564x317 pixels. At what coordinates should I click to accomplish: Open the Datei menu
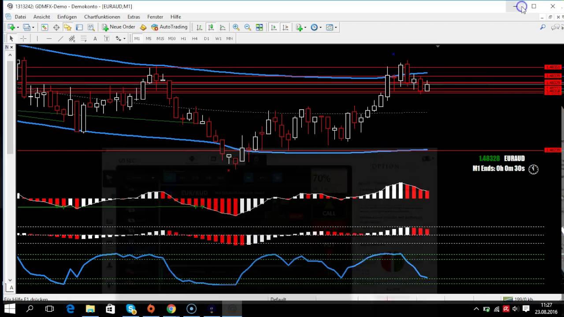coord(20,17)
